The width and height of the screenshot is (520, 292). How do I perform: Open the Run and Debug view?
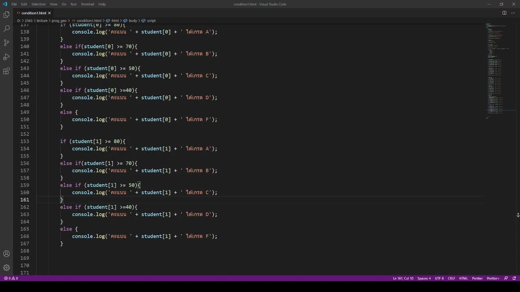(6, 57)
